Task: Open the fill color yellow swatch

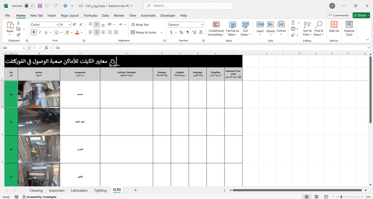Action: coord(67,32)
